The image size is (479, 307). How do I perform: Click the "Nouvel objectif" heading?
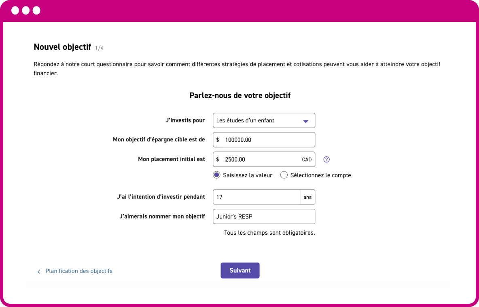(62, 47)
